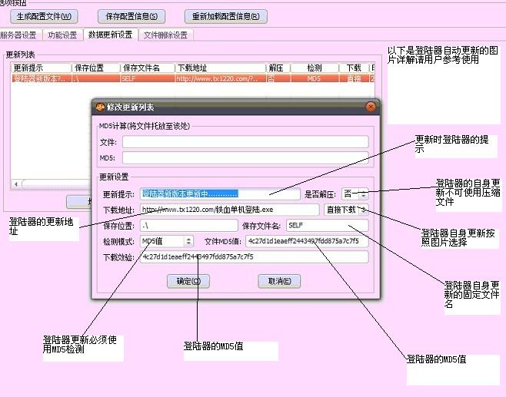Click the 保存文件名 field containing SELF
The image size is (506, 397).
(328, 226)
